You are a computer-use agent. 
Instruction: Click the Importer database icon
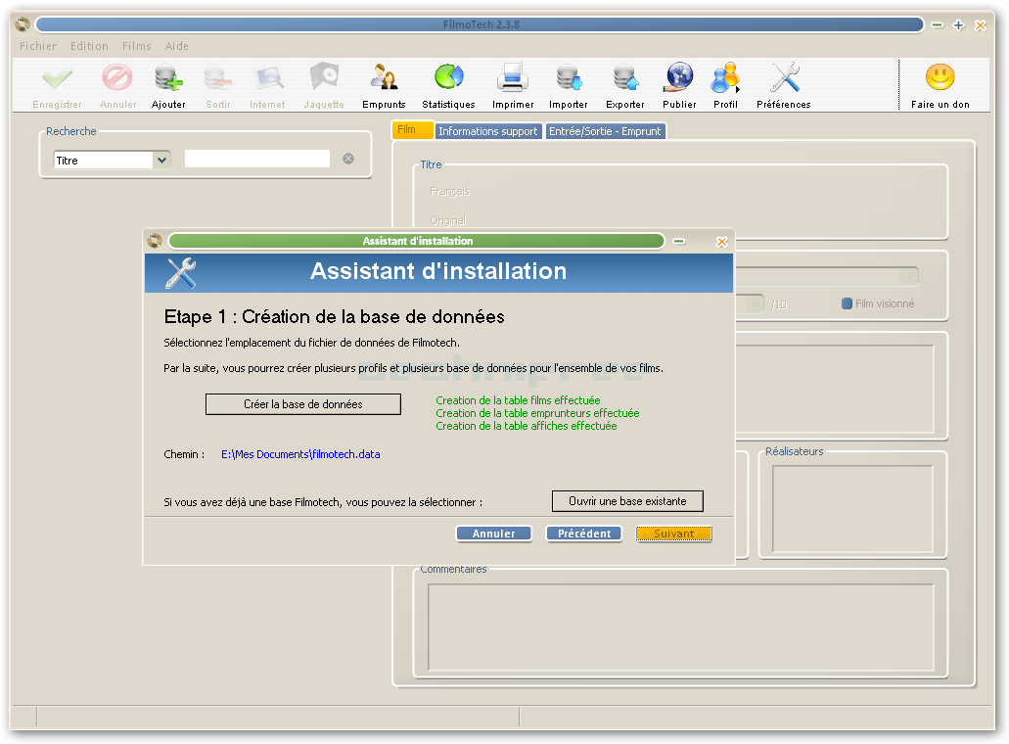click(x=568, y=78)
